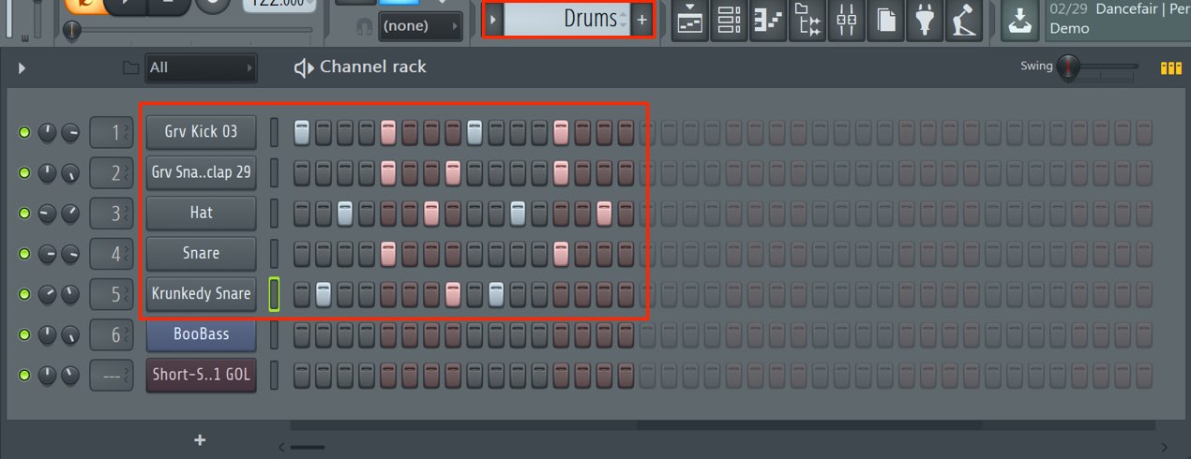This screenshot has width=1191, height=459.
Task: Click the Hat channel volume knob
Action: coord(70,214)
